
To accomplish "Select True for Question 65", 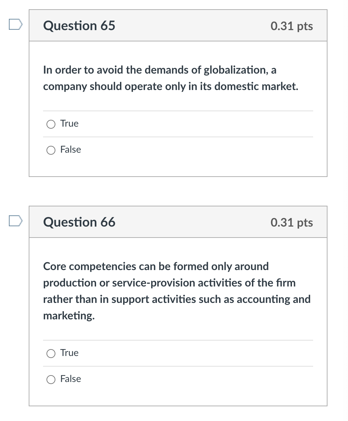I will [51, 124].
